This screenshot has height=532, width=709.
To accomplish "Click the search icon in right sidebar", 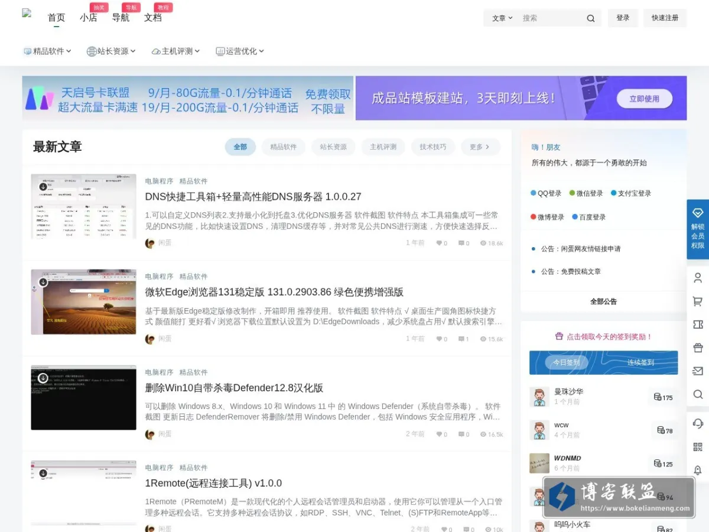I will pyautogui.click(x=698, y=394).
